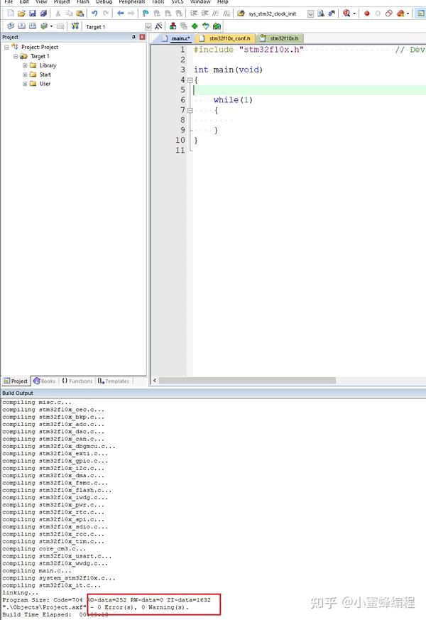Insert a breakpoint with red dot
Viewport: 426px width, 620px height.
367,13
